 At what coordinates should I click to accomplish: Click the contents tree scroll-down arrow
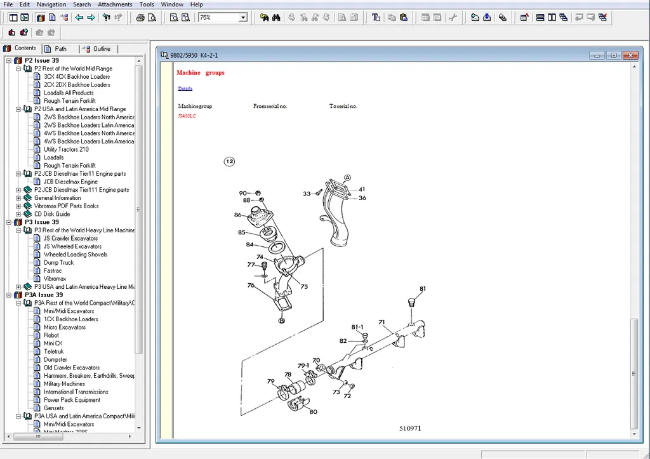click(139, 428)
